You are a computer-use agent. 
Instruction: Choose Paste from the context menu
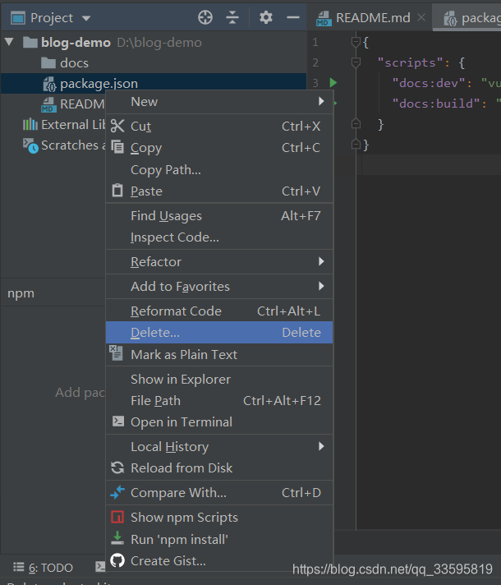tap(219, 191)
